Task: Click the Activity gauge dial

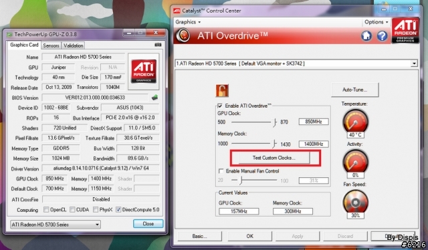Action: point(355,161)
